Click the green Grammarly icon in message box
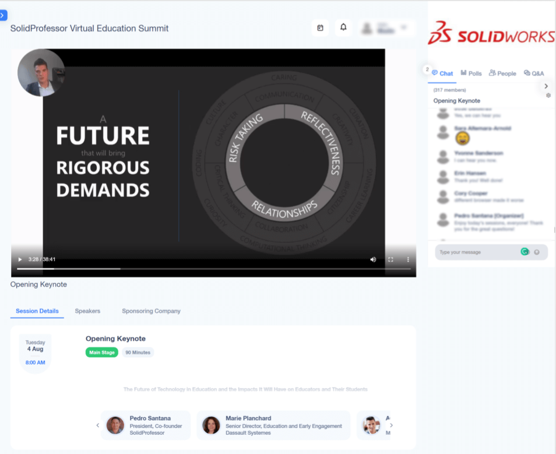Screen dimensions: 556x454 (525, 252)
